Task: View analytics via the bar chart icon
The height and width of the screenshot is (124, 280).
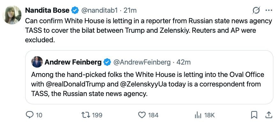Action: [198, 115]
